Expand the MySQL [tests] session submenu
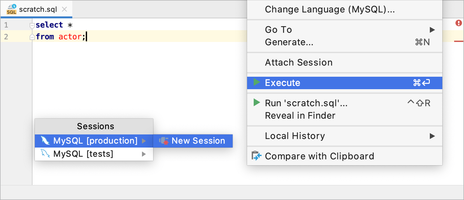Screen dimensions: 464x200 coord(144,153)
